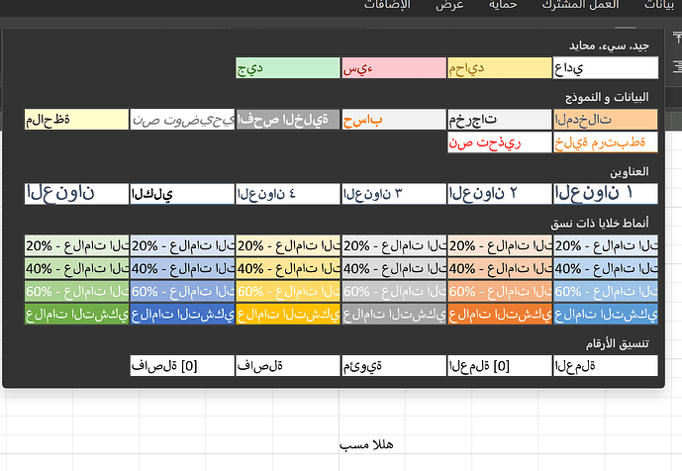Apply the مئوية (Percent) number format
The width and height of the screenshot is (682, 471).
click(394, 366)
